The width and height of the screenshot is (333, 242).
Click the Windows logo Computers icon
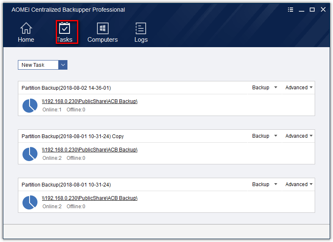[102, 28]
